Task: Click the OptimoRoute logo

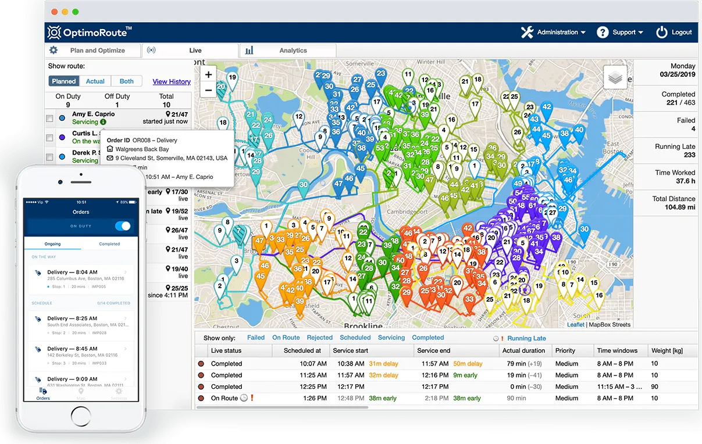Action: [90, 32]
